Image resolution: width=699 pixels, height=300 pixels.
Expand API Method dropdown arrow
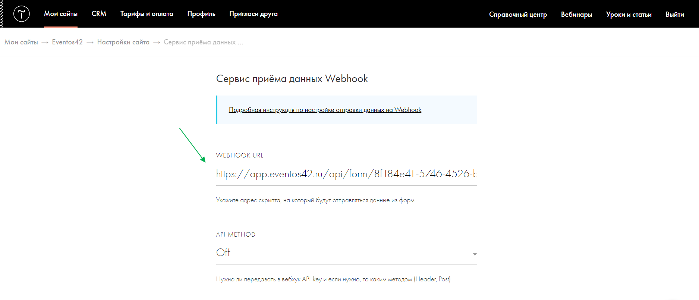[x=475, y=254]
